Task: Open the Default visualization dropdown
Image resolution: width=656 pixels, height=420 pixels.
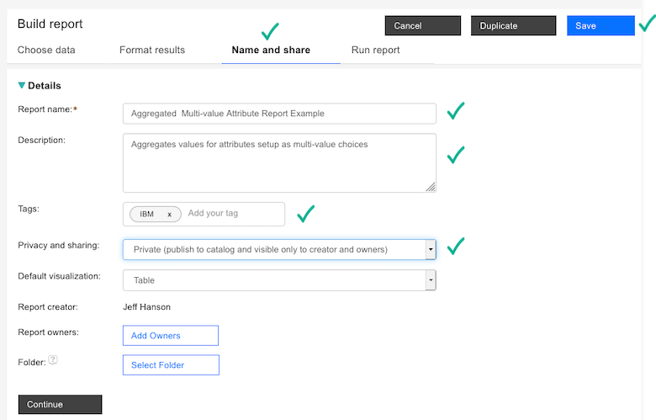Action: (x=431, y=280)
